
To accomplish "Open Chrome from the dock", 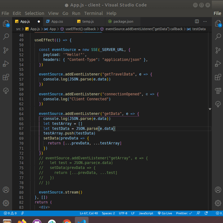I will point(67,221).
